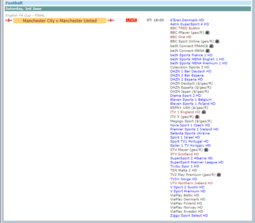
Task: Open Premier Sports 1 Ireland HD link
Action: click(194, 129)
